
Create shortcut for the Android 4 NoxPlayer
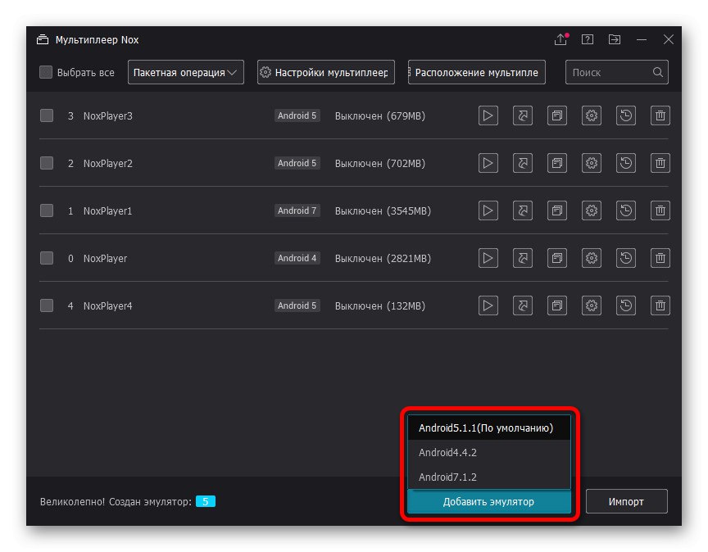tap(523, 258)
